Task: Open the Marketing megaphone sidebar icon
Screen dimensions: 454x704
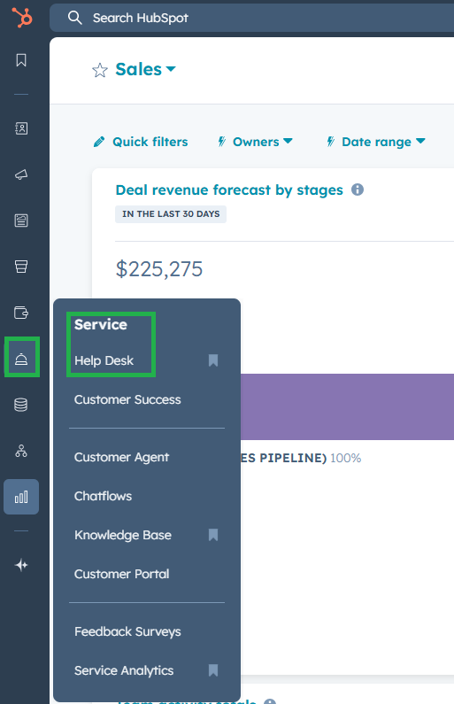Action: (x=21, y=174)
